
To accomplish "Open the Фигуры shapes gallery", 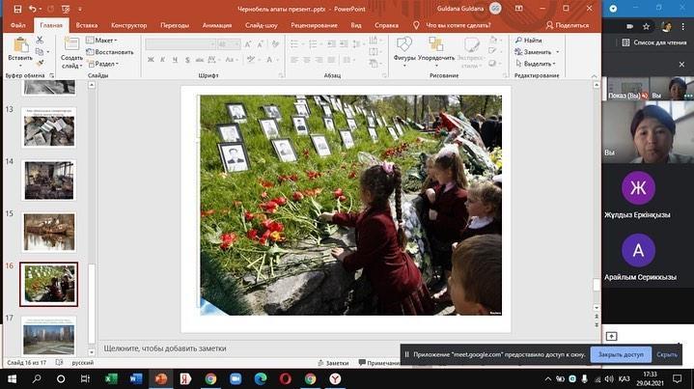I will coord(404,46).
